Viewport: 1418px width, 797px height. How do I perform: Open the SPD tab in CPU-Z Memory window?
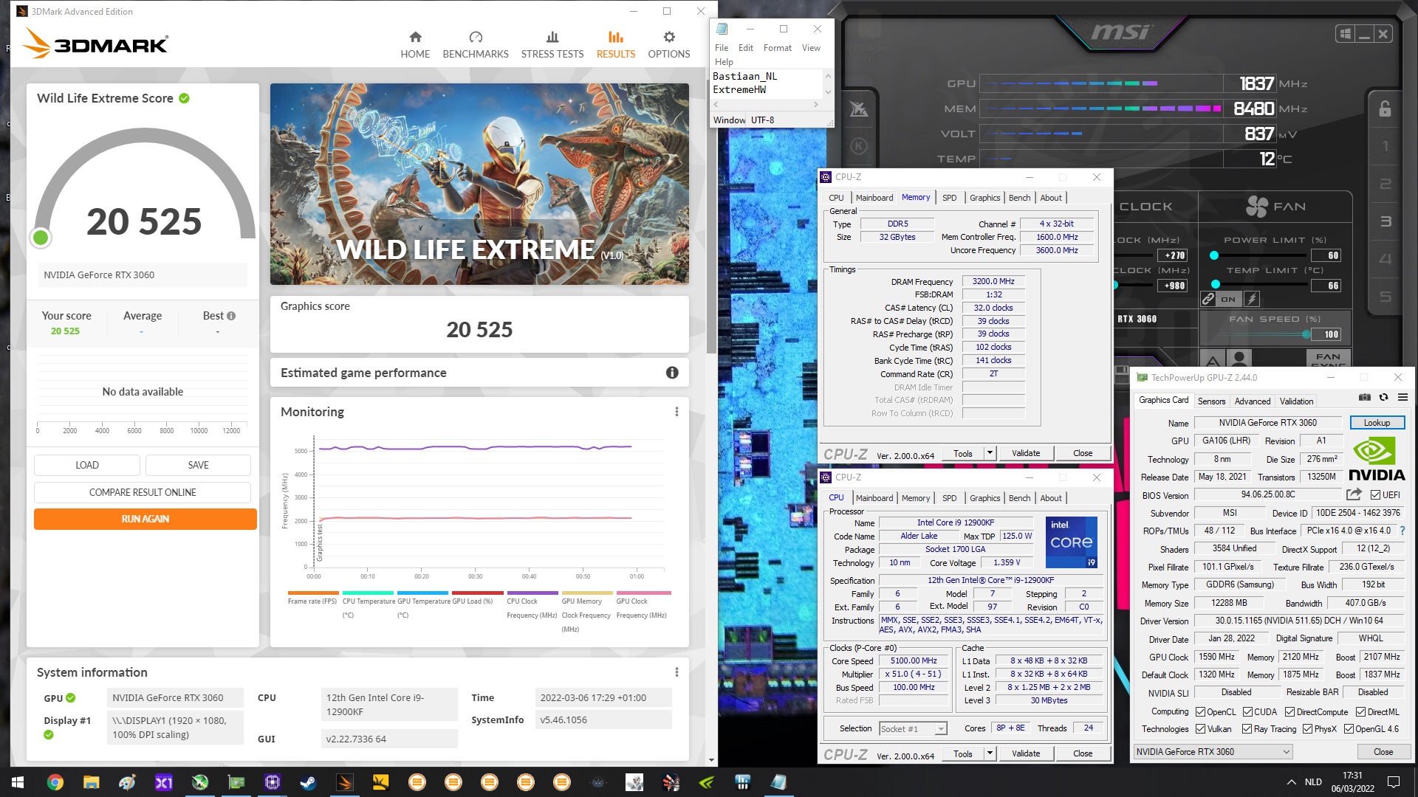(x=949, y=198)
